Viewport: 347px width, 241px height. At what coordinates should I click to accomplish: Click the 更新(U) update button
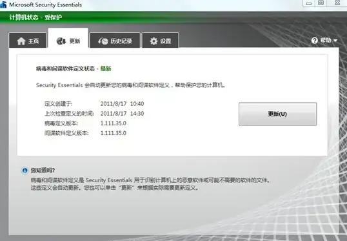[277, 114]
